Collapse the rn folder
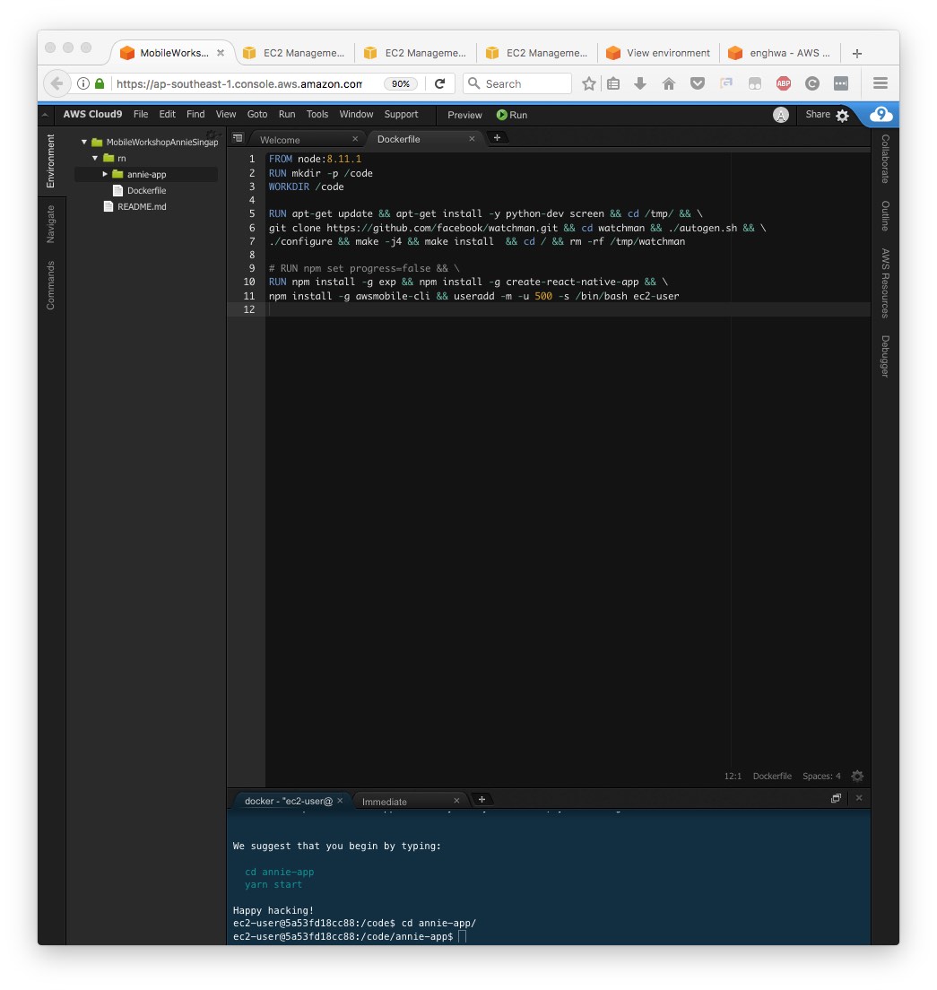This screenshot has width=937, height=990. tap(95, 158)
